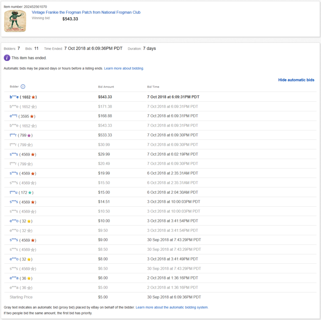This screenshot has width=321, height=320.
Task: Click the Frogman patch thumbnail image
Action: [x=16, y=21]
